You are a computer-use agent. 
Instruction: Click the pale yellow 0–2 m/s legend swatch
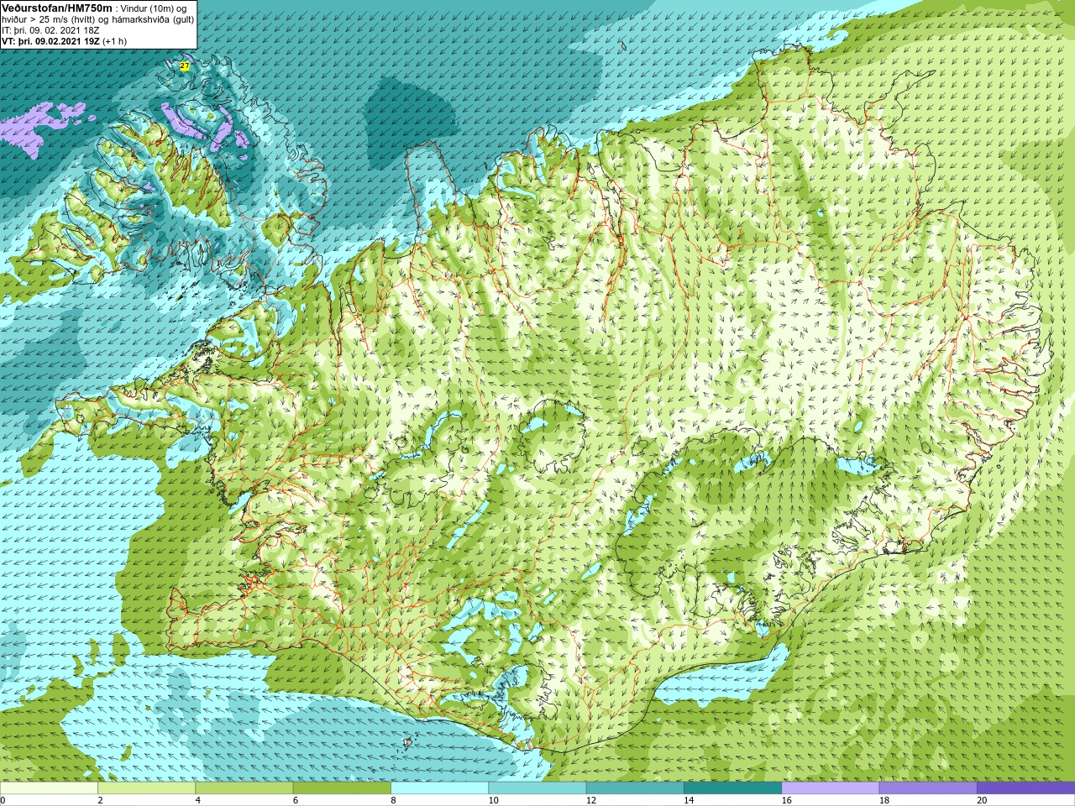(49, 788)
